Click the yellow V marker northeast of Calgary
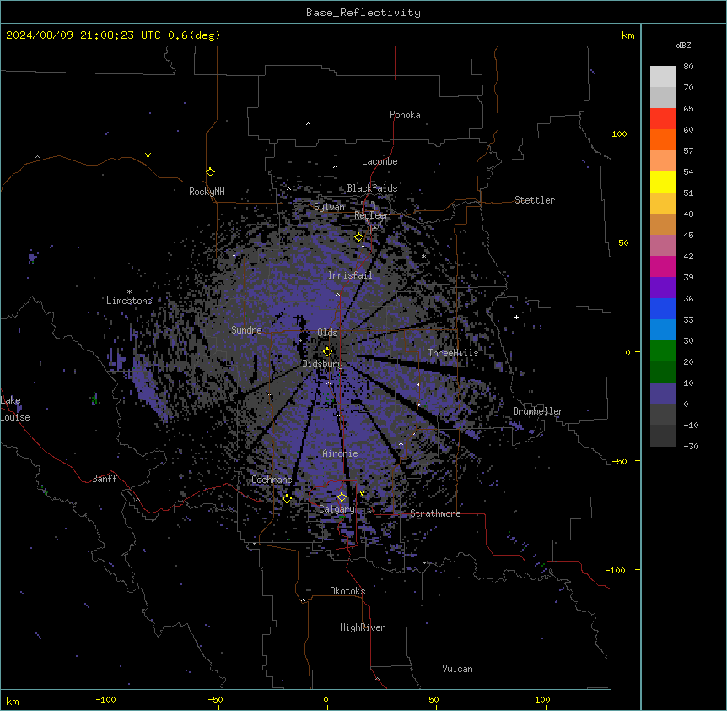Screen dimensions: 727x711 pyautogui.click(x=362, y=493)
